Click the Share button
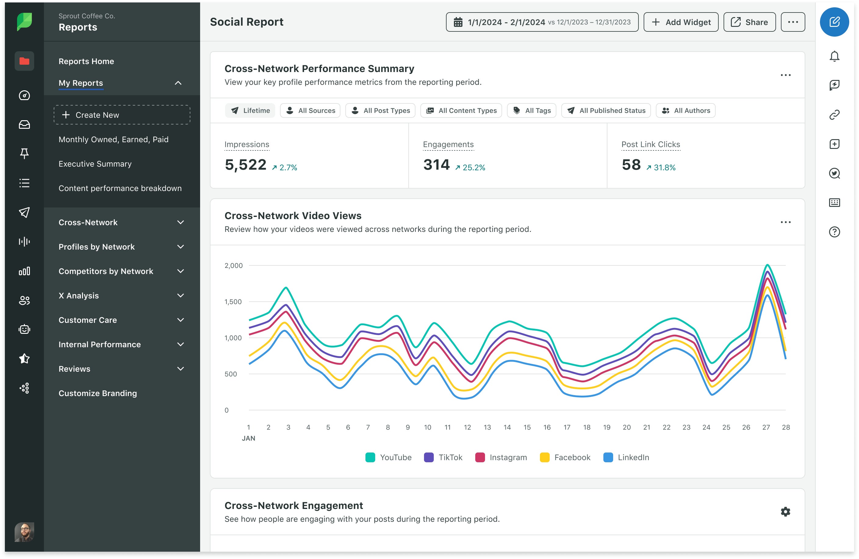 point(749,22)
